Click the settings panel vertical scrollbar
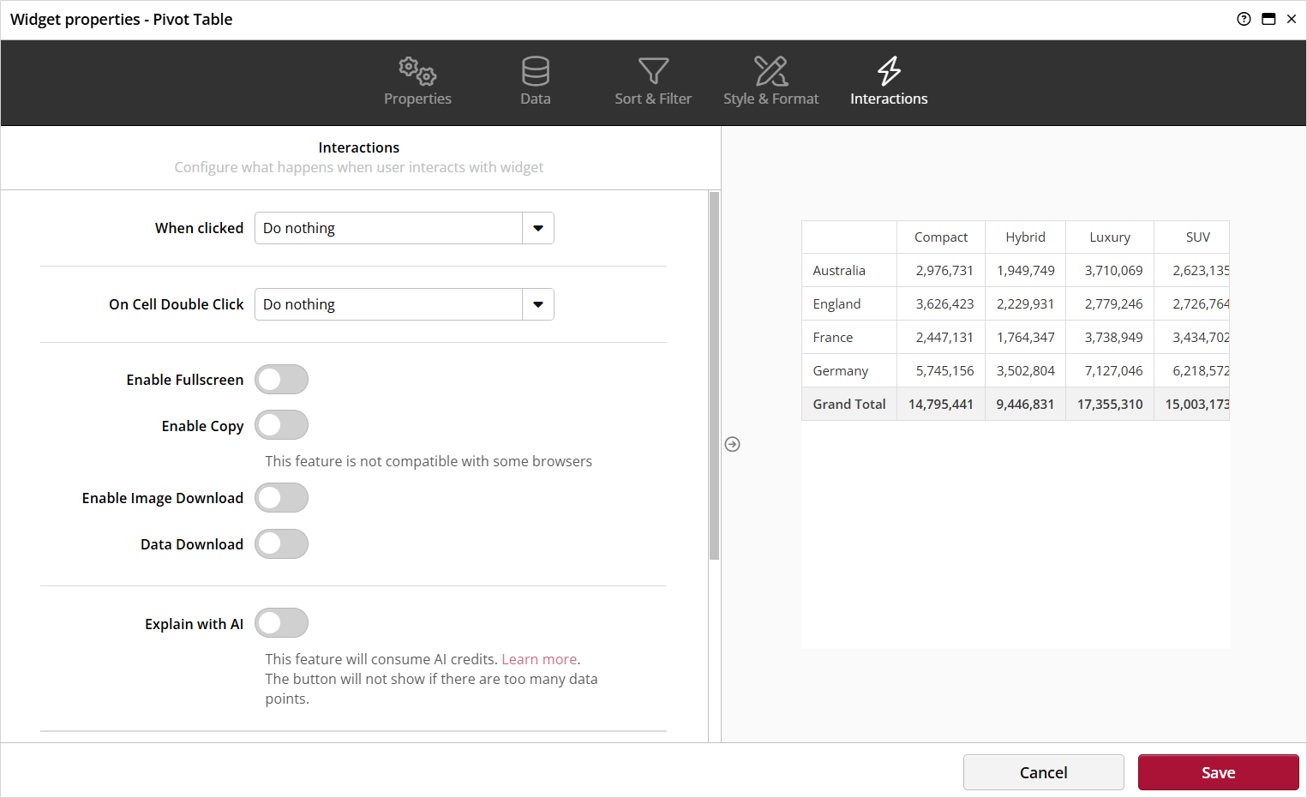Viewport: 1307px width, 798px height. 714,375
